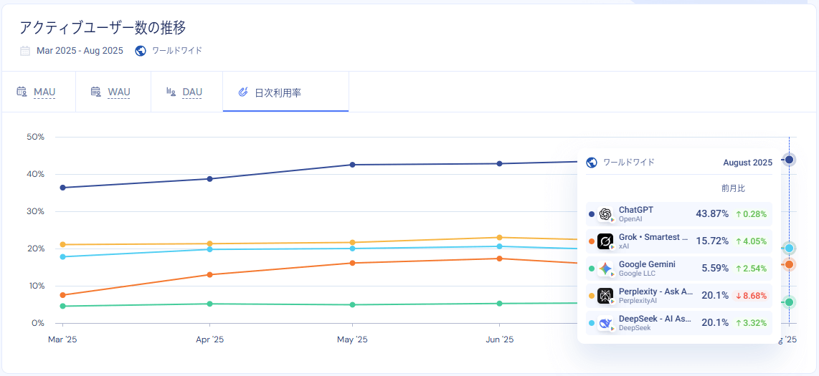This screenshot has width=819, height=376.
Task: Click Gemini's April '25 green data point
Action: click(x=210, y=304)
